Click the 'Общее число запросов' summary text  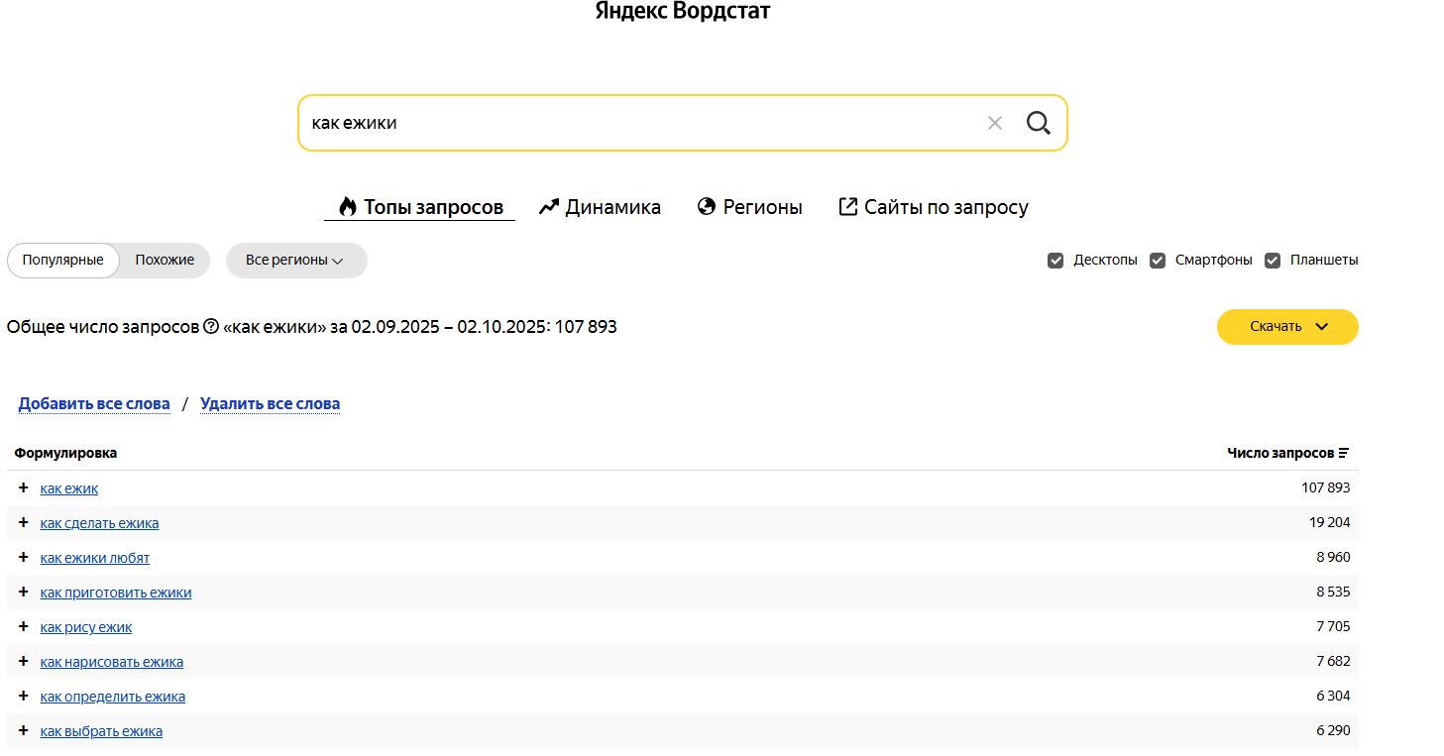tap(103, 327)
